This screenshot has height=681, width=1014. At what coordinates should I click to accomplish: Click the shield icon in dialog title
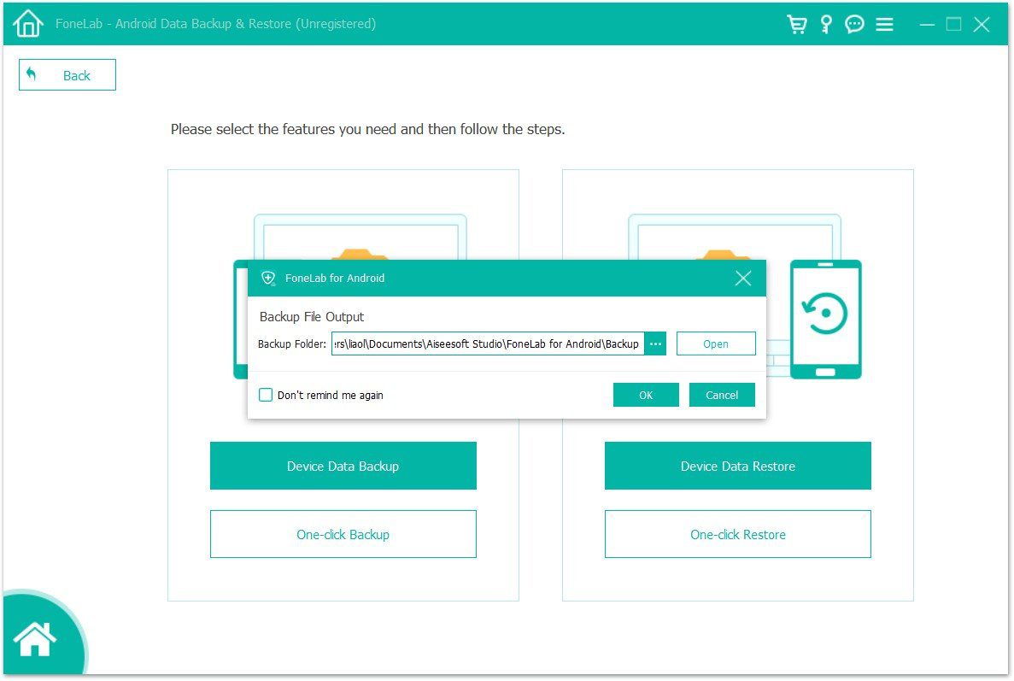click(267, 278)
